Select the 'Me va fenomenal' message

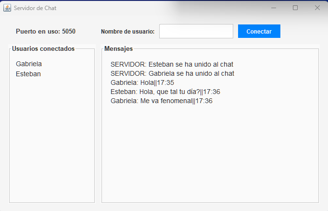161,101
